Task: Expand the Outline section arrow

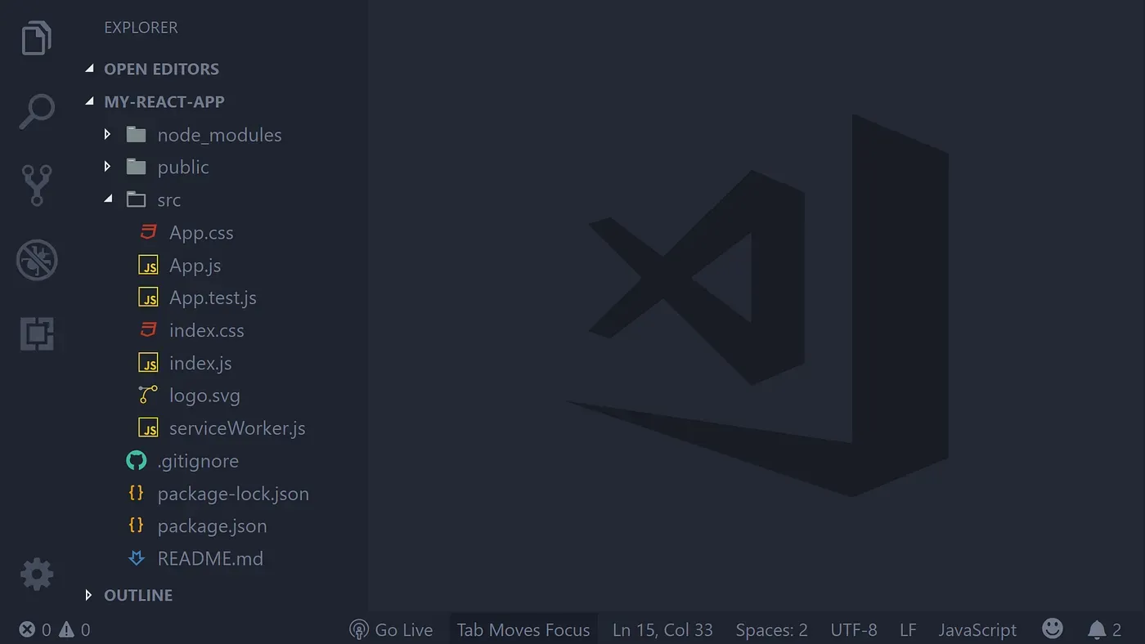Action: pos(89,595)
